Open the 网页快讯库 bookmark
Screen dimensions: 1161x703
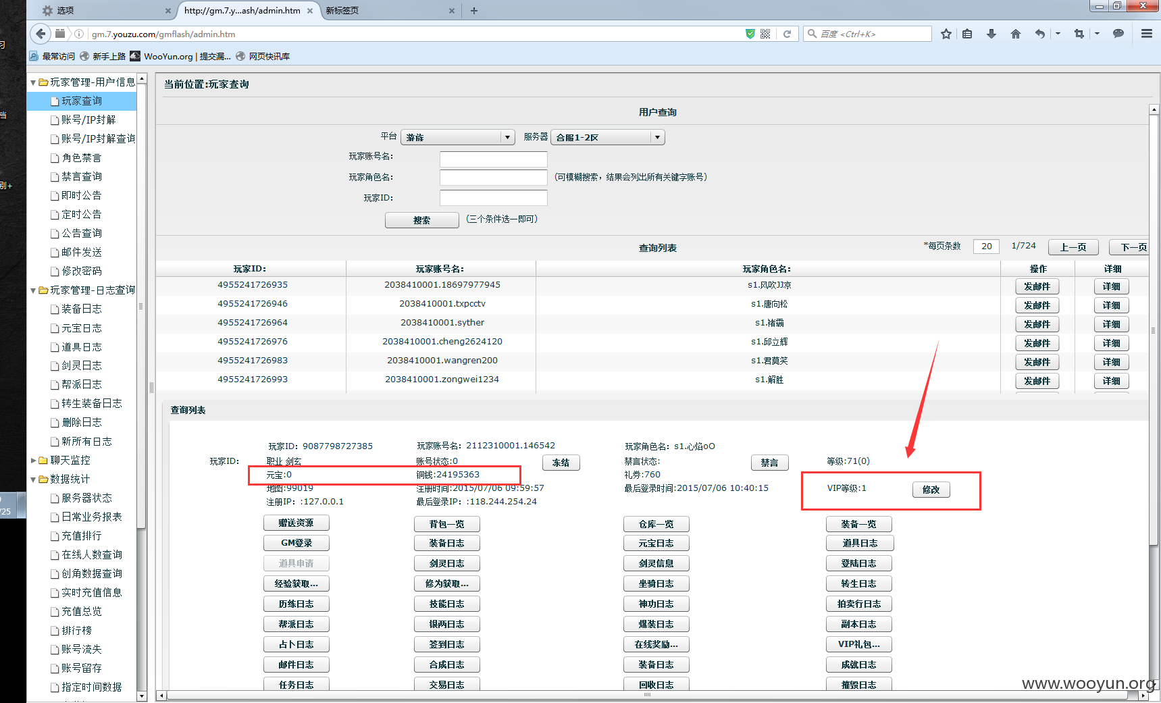[263, 56]
